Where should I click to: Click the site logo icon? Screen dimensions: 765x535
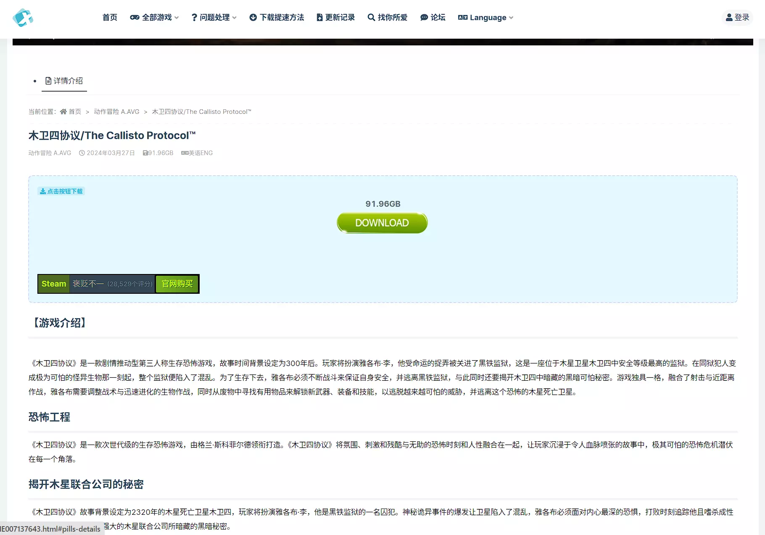click(x=23, y=18)
